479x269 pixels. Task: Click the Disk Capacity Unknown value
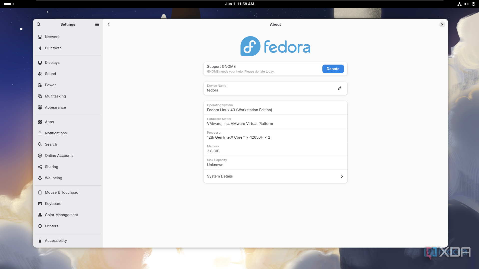pyautogui.click(x=215, y=165)
